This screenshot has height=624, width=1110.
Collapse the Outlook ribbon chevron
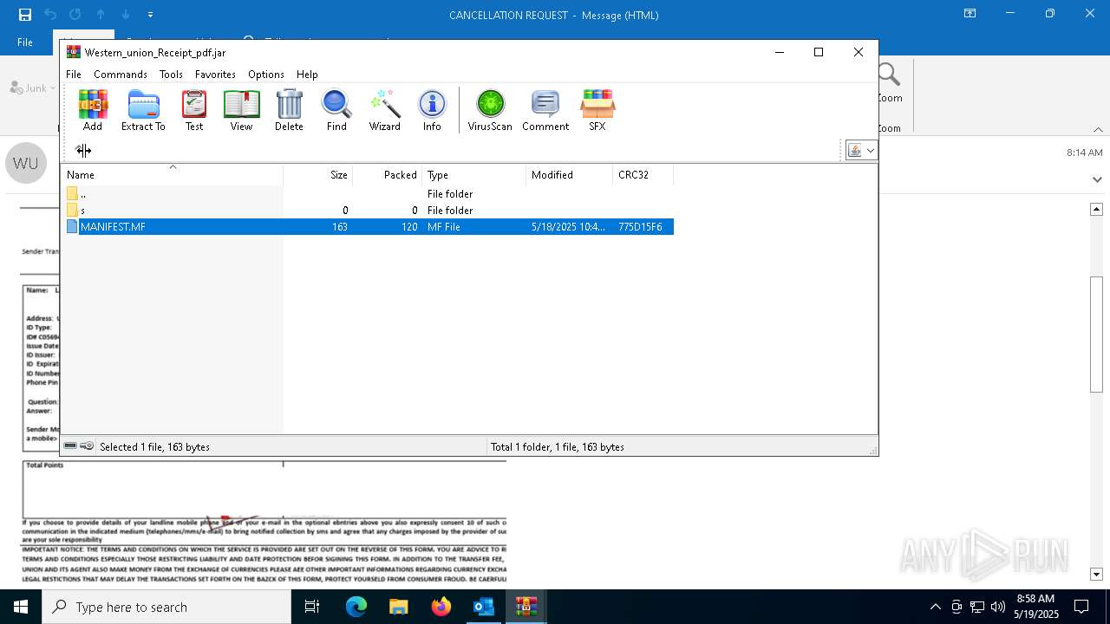[x=1098, y=129]
